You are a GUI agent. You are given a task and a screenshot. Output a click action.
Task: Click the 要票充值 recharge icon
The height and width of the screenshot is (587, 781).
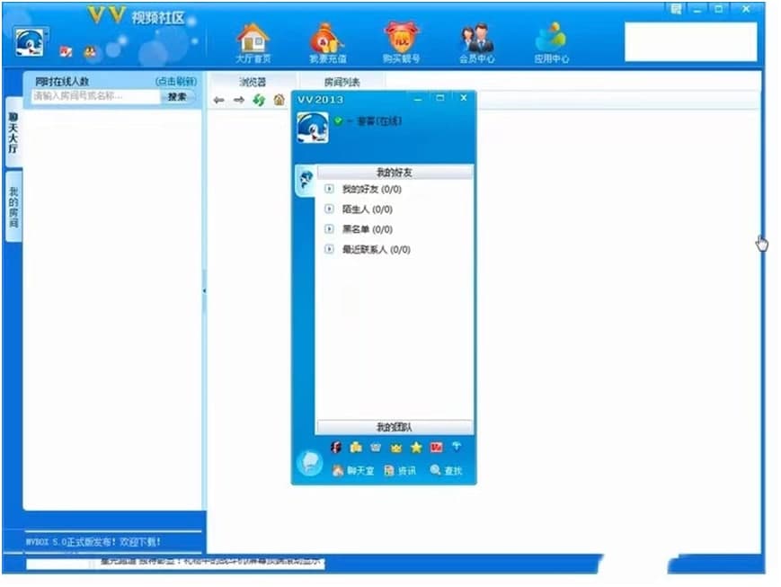coord(325,40)
